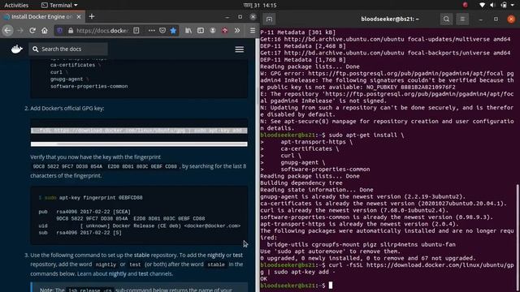This screenshot has height=292, width=520.
Task: Open clock and calendar at 14:15
Action: tap(260, 6)
